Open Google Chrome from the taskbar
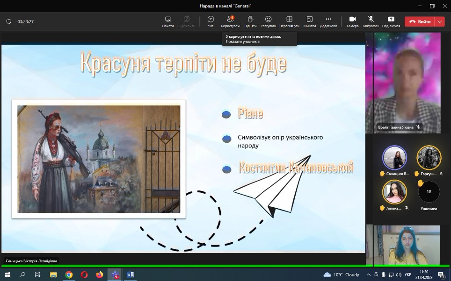 [69, 274]
